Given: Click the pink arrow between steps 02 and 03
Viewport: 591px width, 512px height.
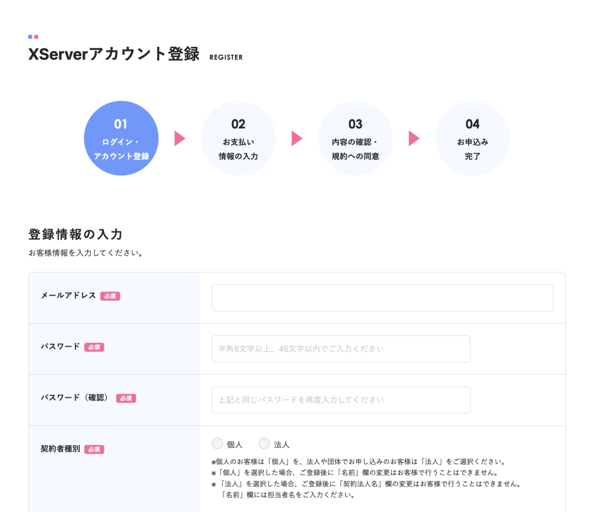Looking at the screenshot, I should [x=297, y=139].
